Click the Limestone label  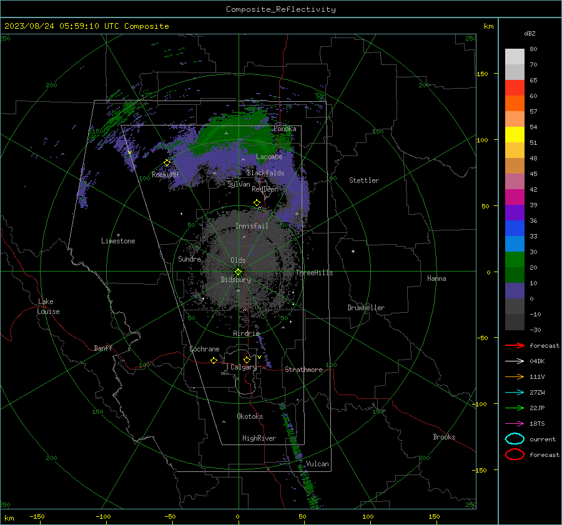pos(118,241)
